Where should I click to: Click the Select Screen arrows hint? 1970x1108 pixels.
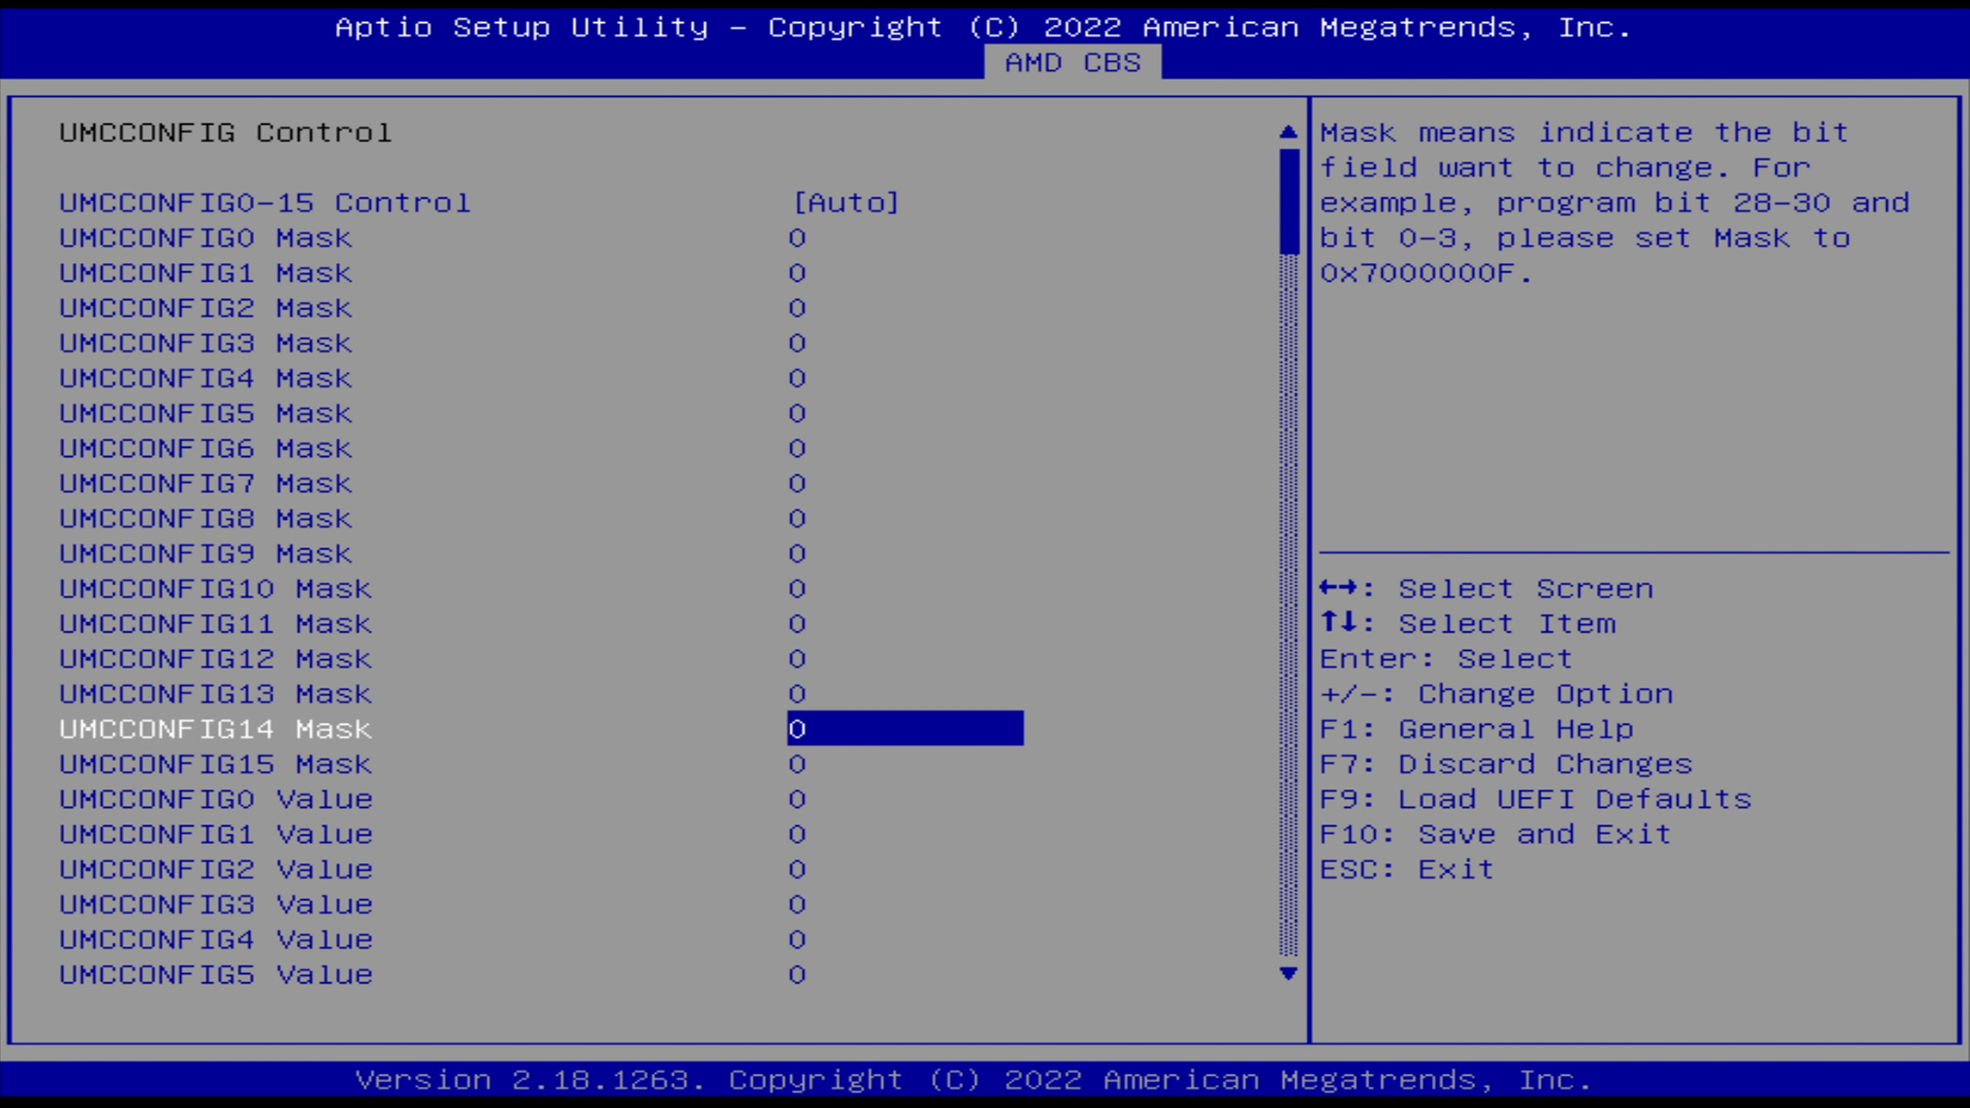tap(1487, 589)
